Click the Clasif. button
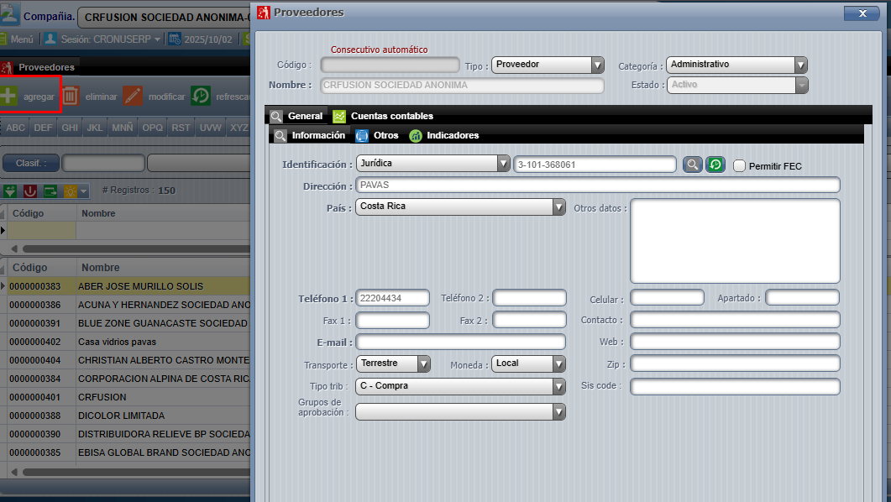 click(x=30, y=163)
